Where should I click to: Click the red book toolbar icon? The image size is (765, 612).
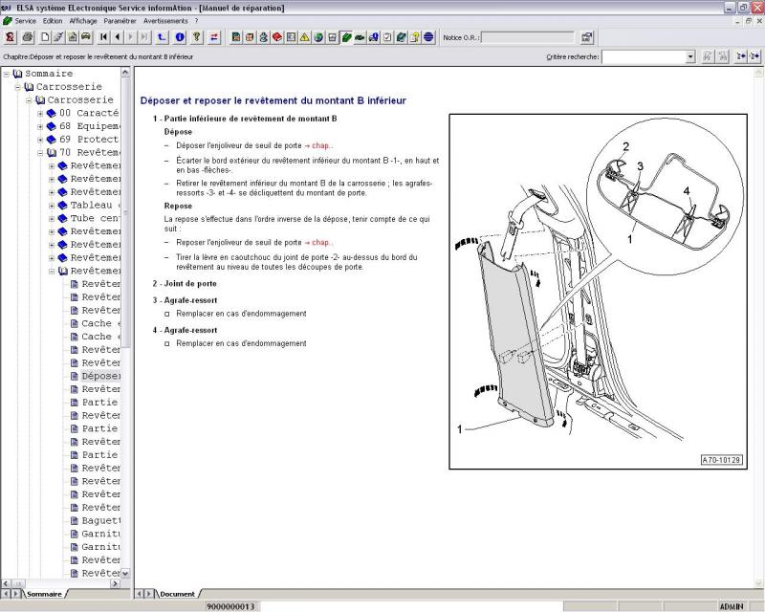click(x=277, y=37)
